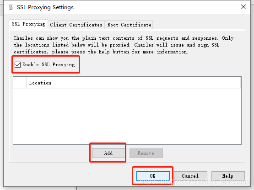Toggle the Enable SSL Proxying checkbox

[17, 64]
